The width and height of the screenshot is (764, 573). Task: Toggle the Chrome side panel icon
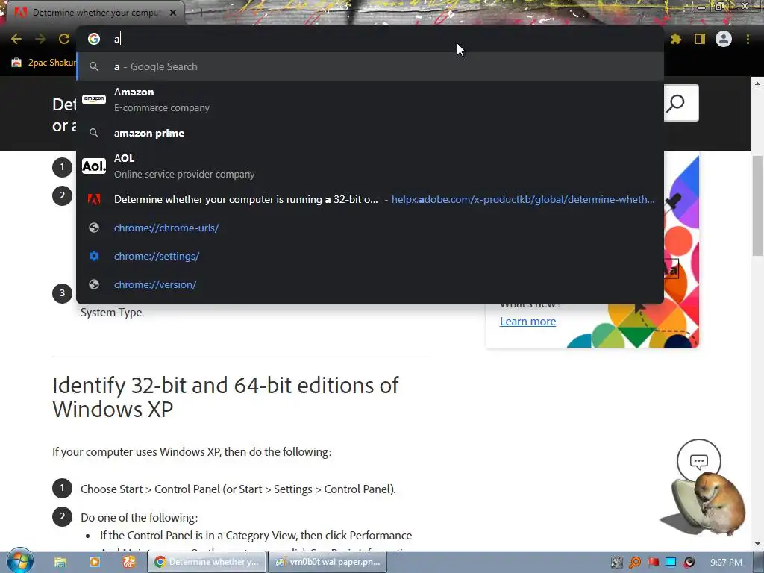click(700, 39)
